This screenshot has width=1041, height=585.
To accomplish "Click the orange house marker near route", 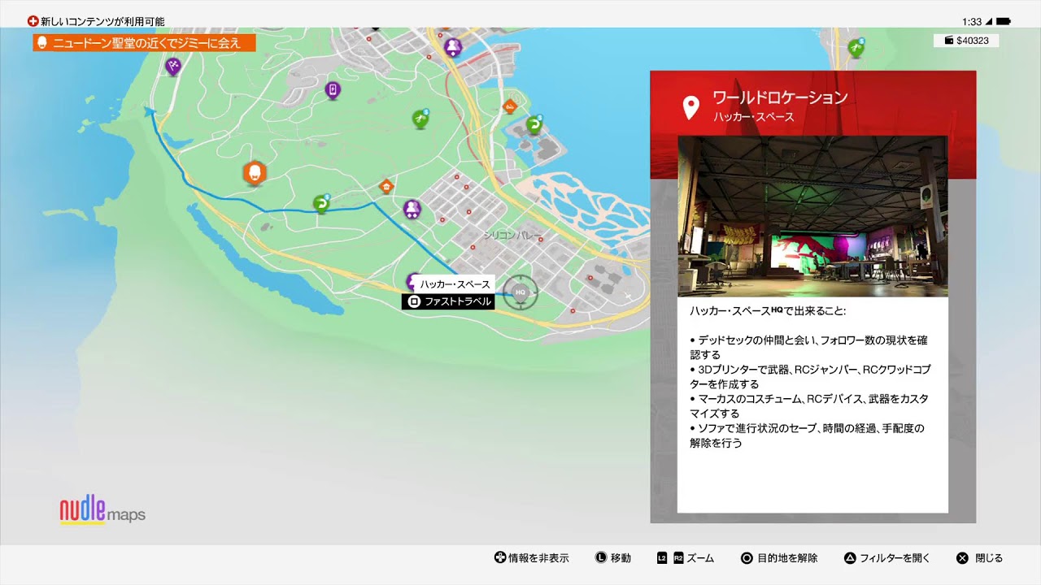I will [386, 186].
